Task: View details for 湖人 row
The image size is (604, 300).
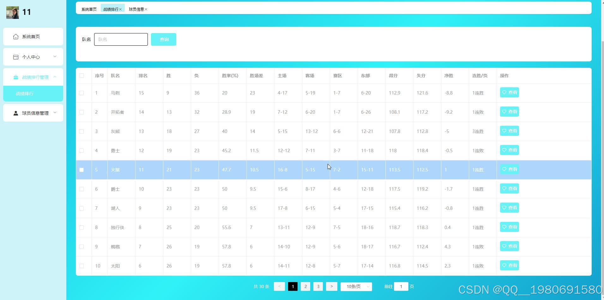Action: click(509, 208)
